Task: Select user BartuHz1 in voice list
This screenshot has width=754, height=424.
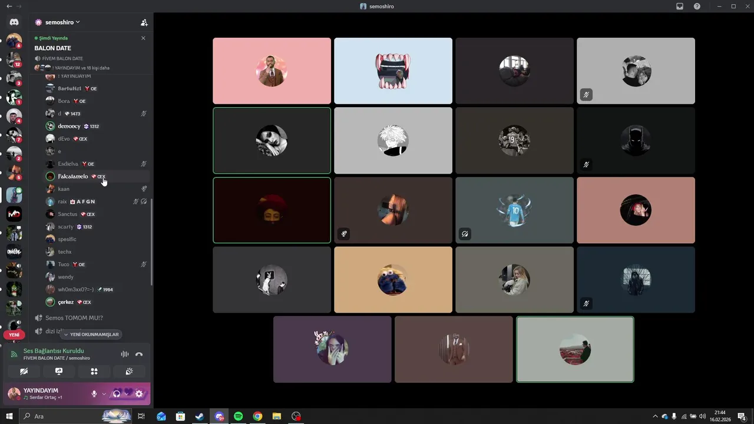Action: (97, 88)
